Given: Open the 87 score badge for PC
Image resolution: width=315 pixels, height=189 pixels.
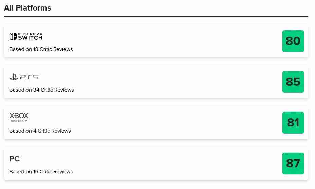Looking at the screenshot, I should pos(293,164).
